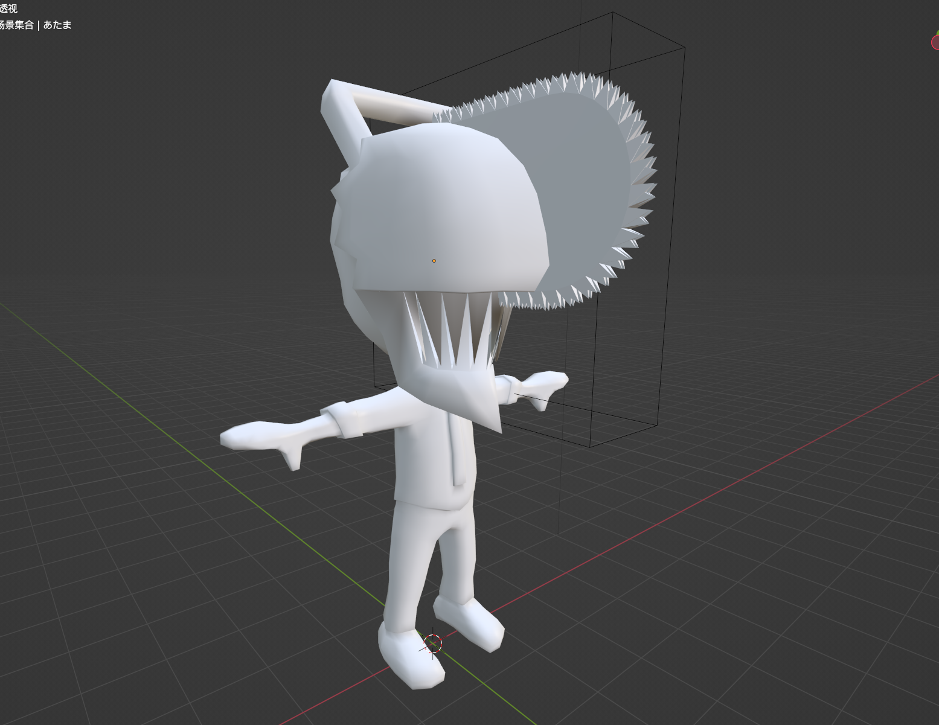
Task: Click the green Y axis ball on the navigation gizmo
Action: 938,32
